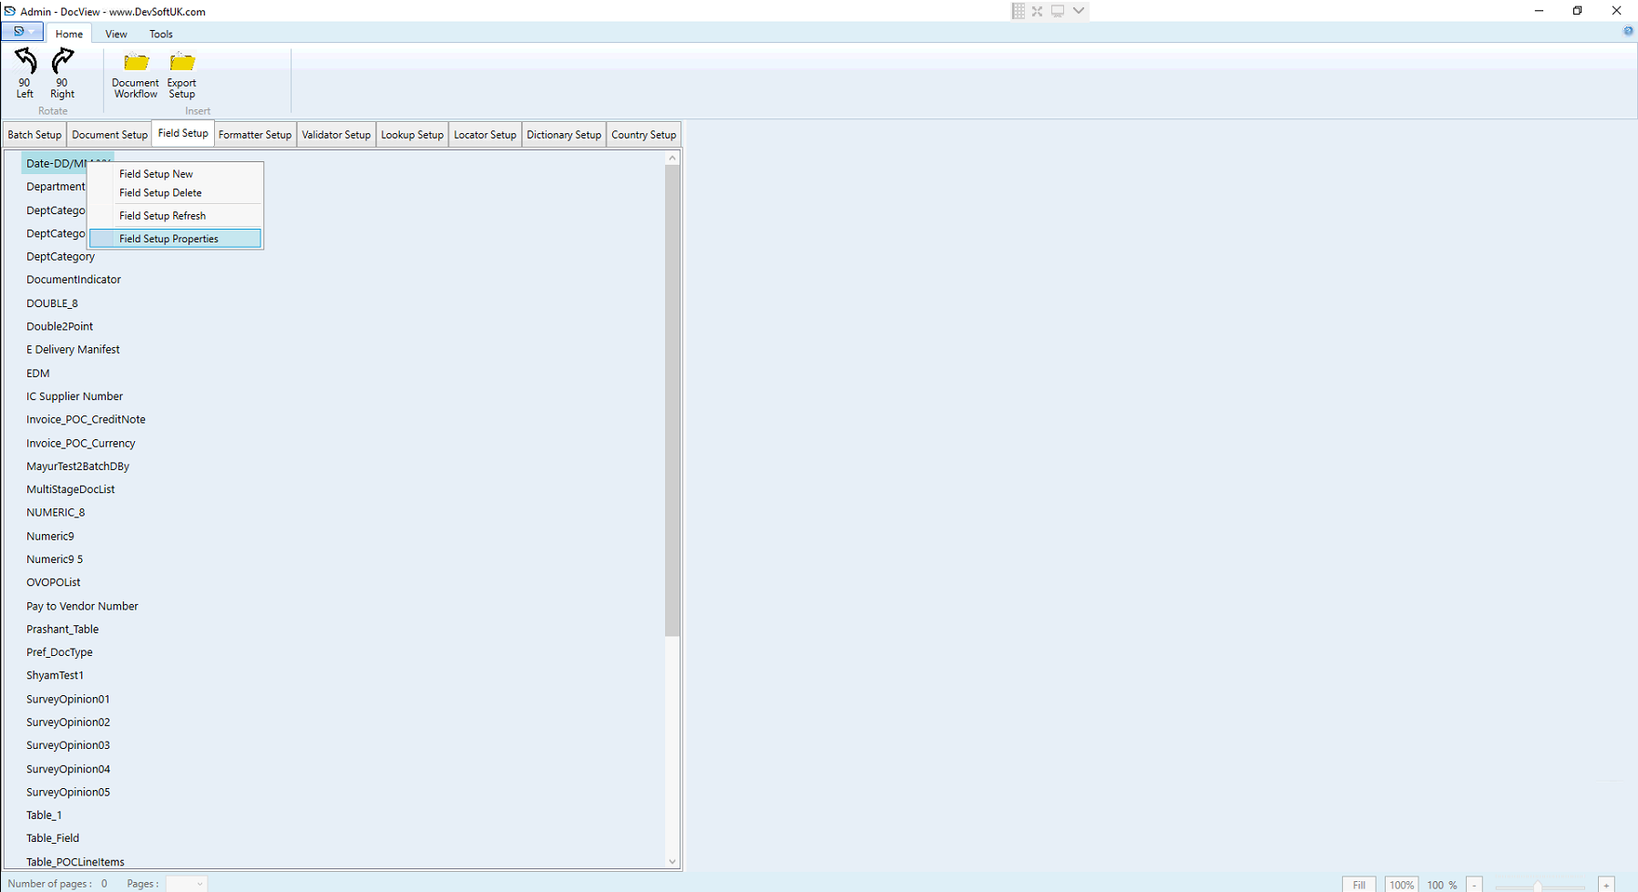Click the grid view icon in the title bar

pos(1018,10)
